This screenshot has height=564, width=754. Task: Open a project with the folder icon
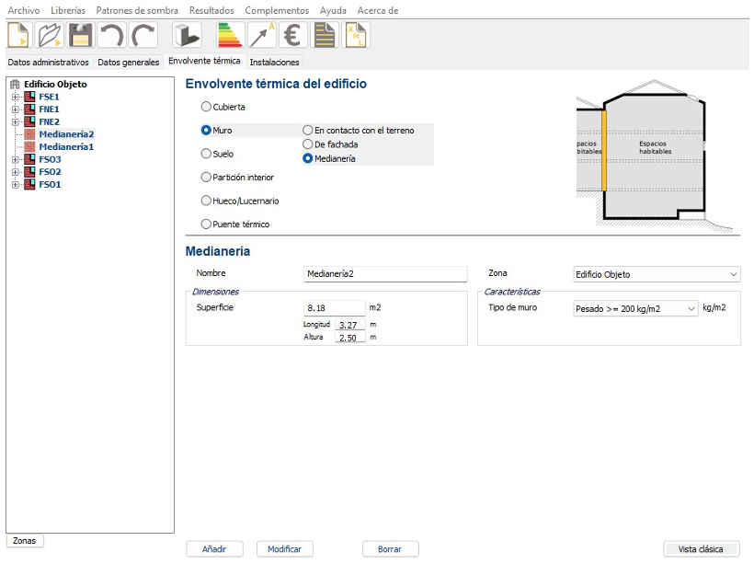click(x=50, y=36)
